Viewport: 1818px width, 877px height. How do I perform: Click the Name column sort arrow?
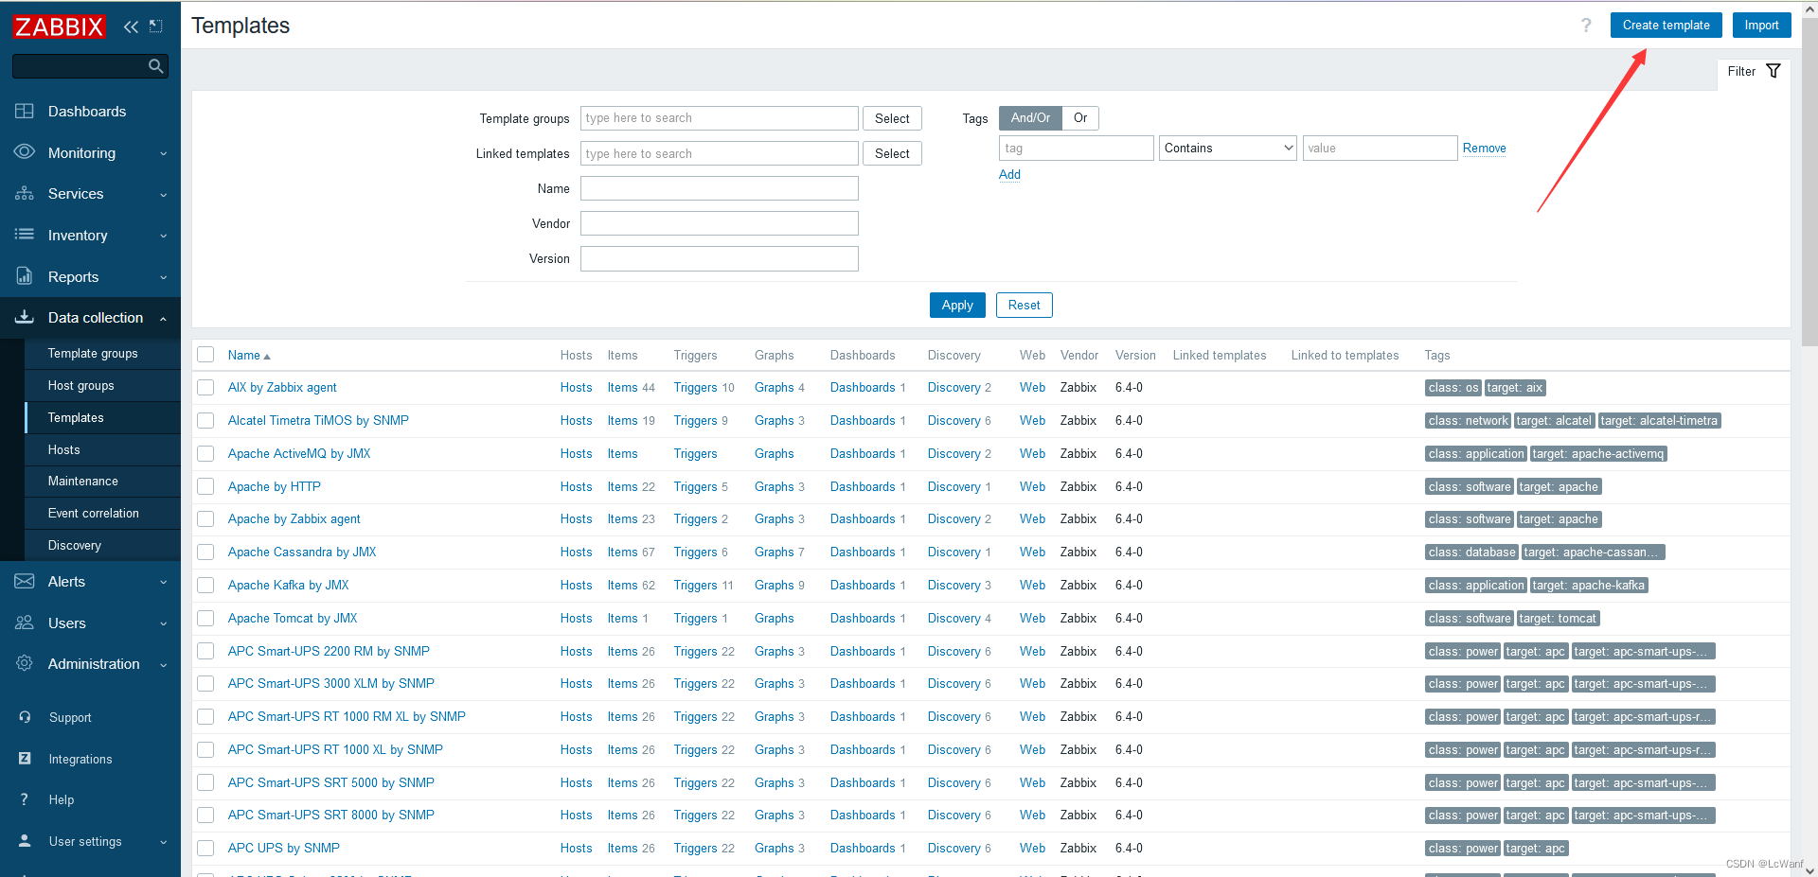[267, 357]
